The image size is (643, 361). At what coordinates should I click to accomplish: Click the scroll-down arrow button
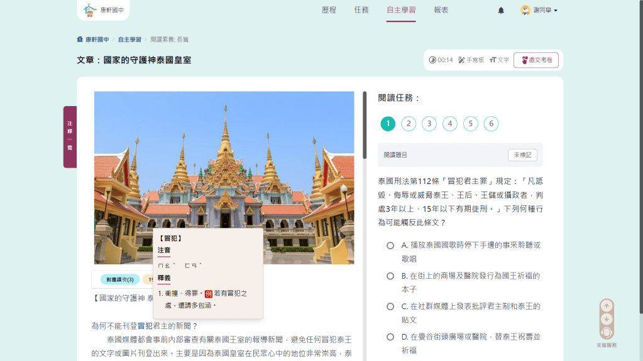click(607, 319)
